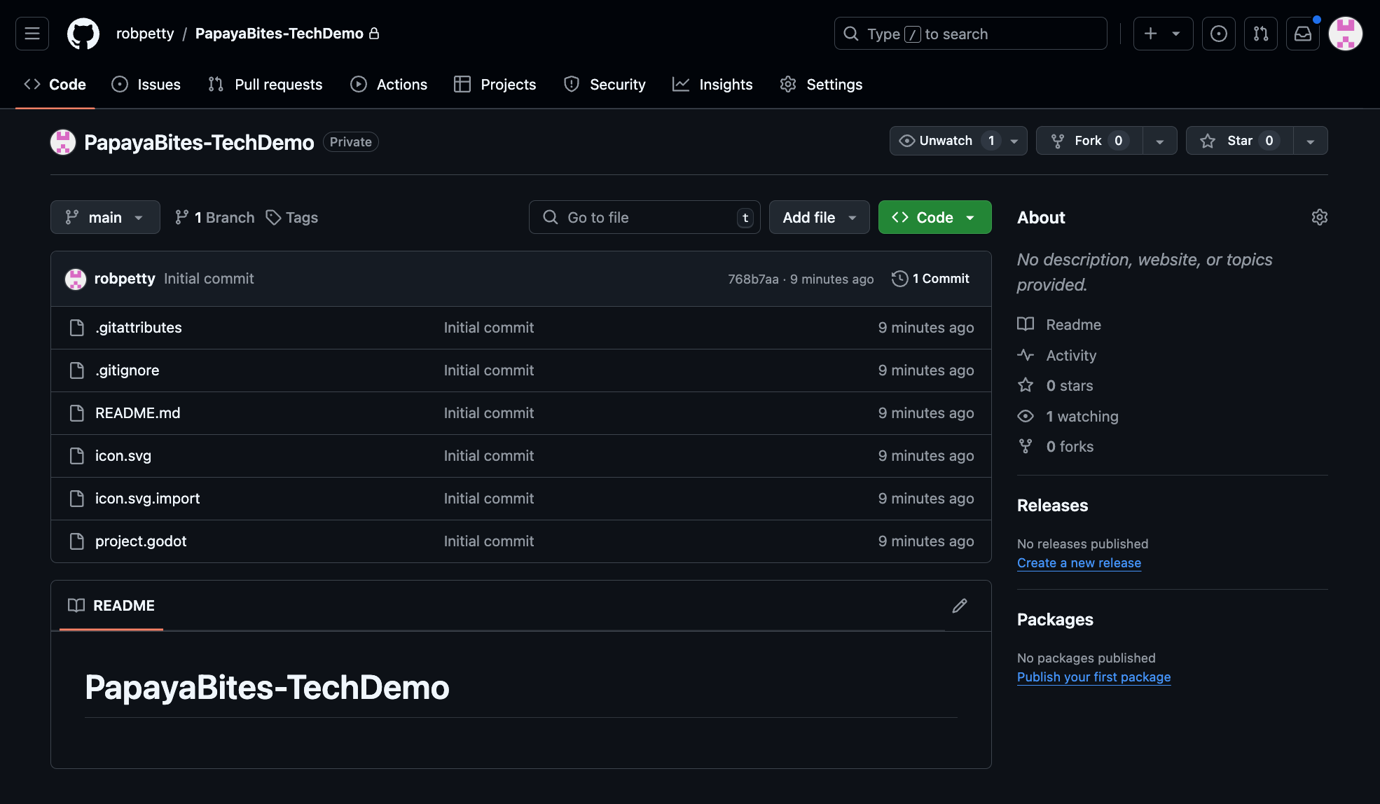Open the README.md file
The width and height of the screenshot is (1380, 804).
tap(138, 413)
